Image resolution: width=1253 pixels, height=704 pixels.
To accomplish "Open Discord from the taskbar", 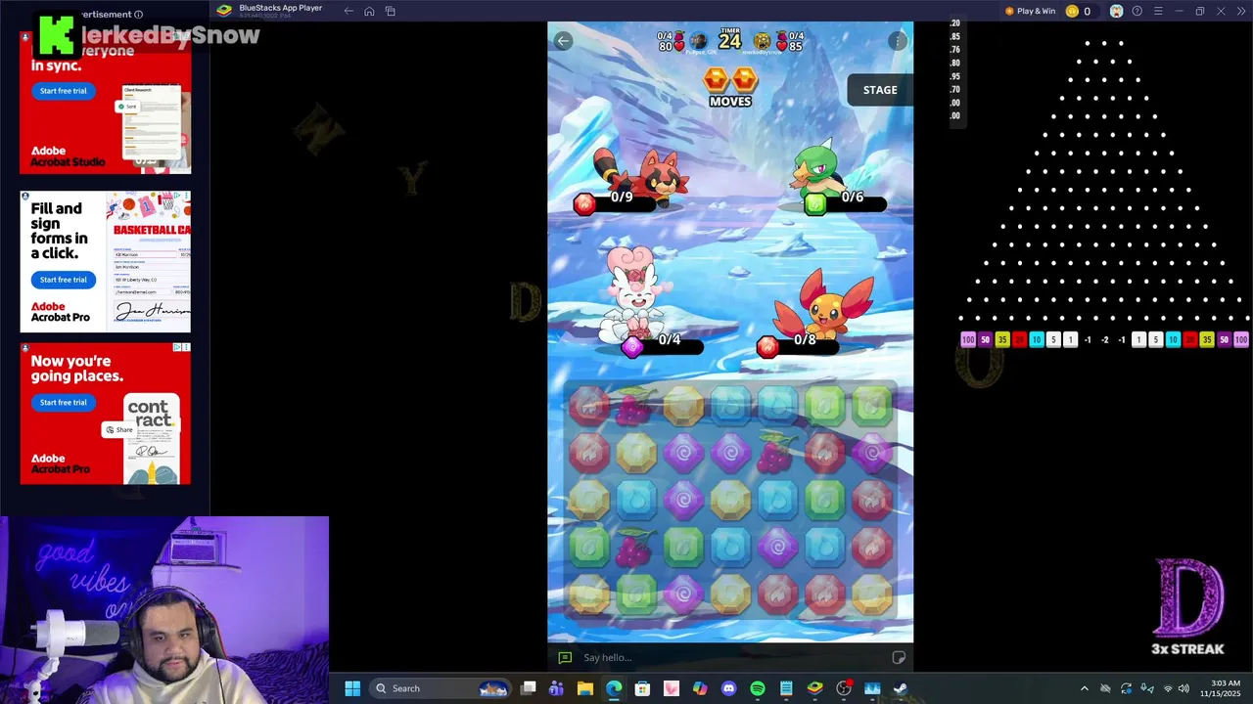I will (x=728, y=688).
